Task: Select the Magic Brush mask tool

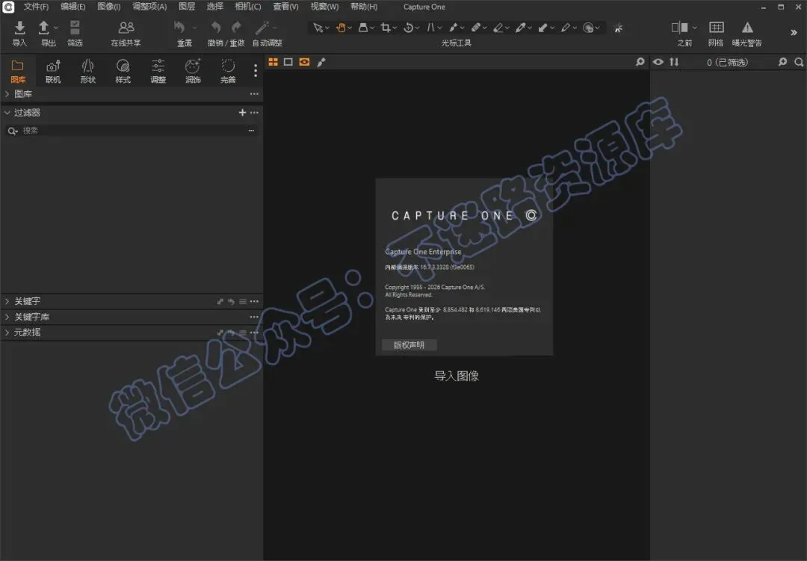Action: coord(588,28)
